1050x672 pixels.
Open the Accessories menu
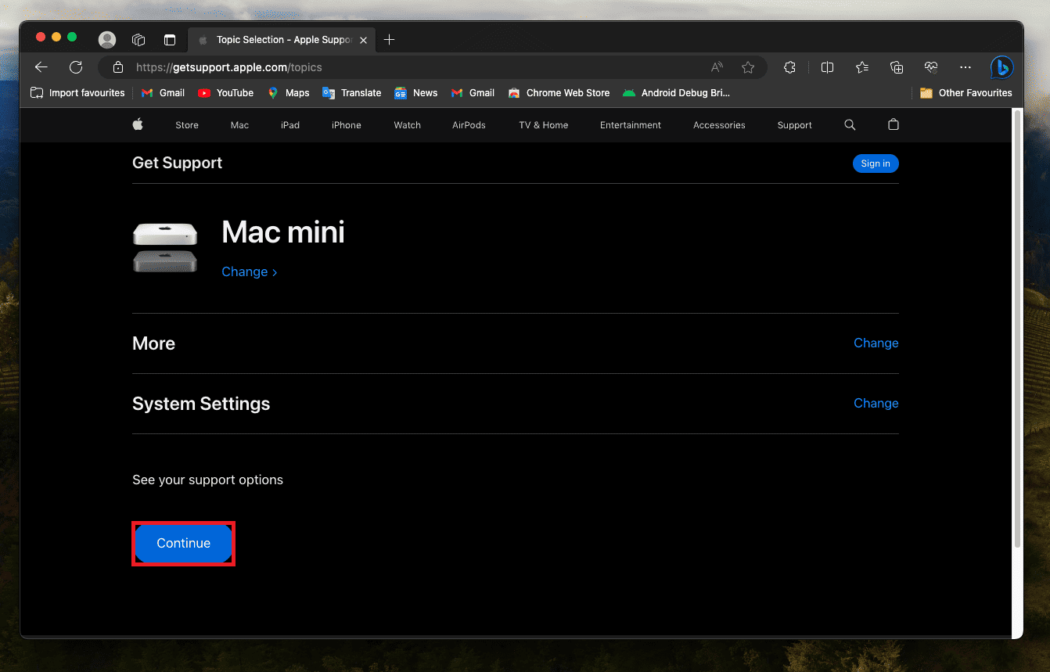click(719, 125)
